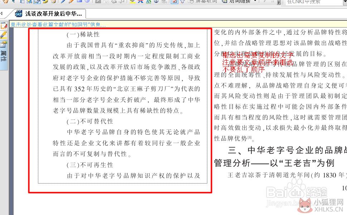Image resolution: width=347 pixels, height=215 pixels.
Task: Open the first sidebar panel icon with red arrow
Action: tap(4, 25)
